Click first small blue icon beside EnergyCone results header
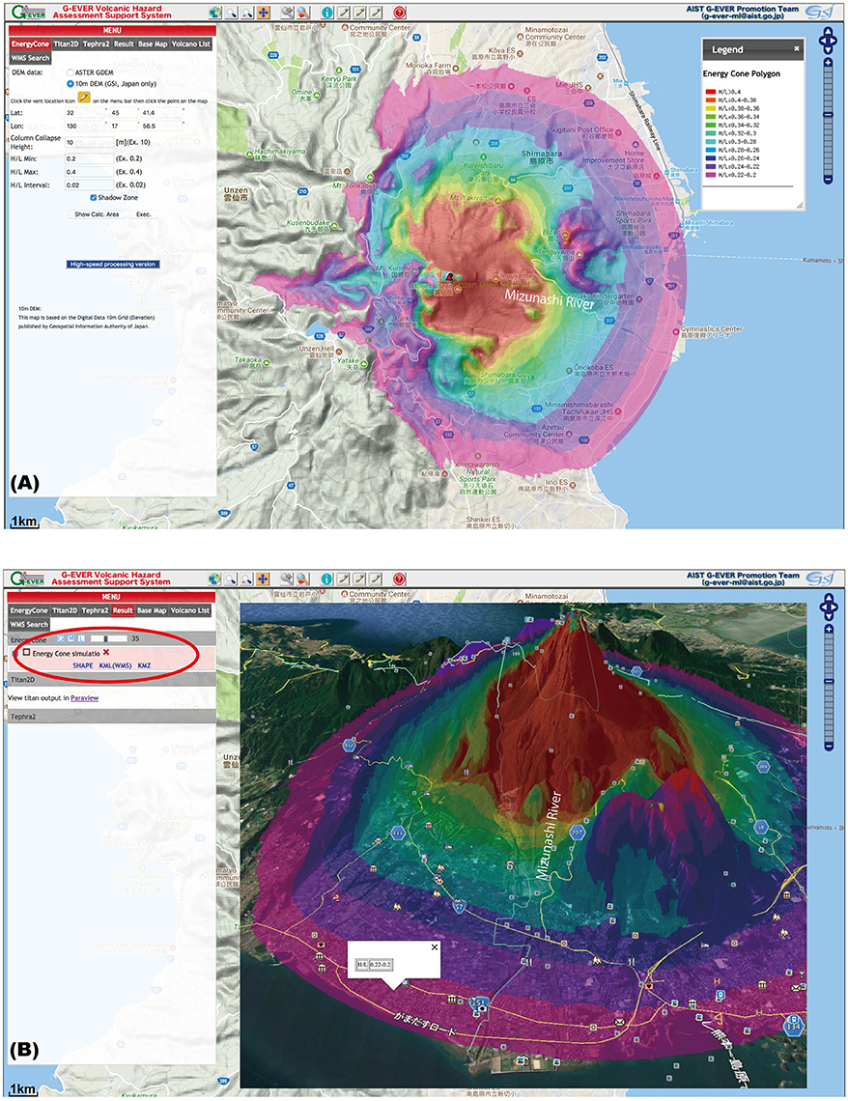Image resolution: width=848 pixels, height=1101 pixels. (61, 638)
